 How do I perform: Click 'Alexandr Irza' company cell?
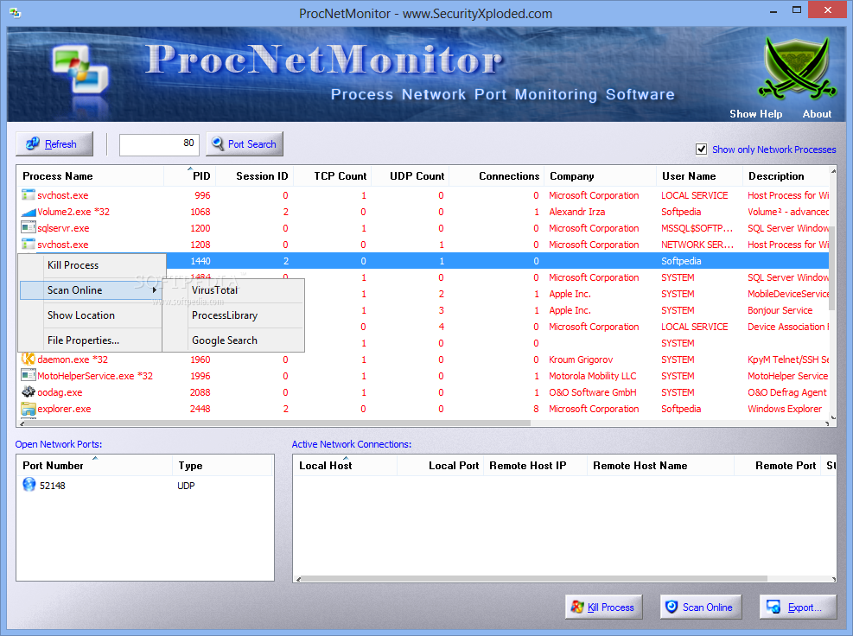point(576,212)
